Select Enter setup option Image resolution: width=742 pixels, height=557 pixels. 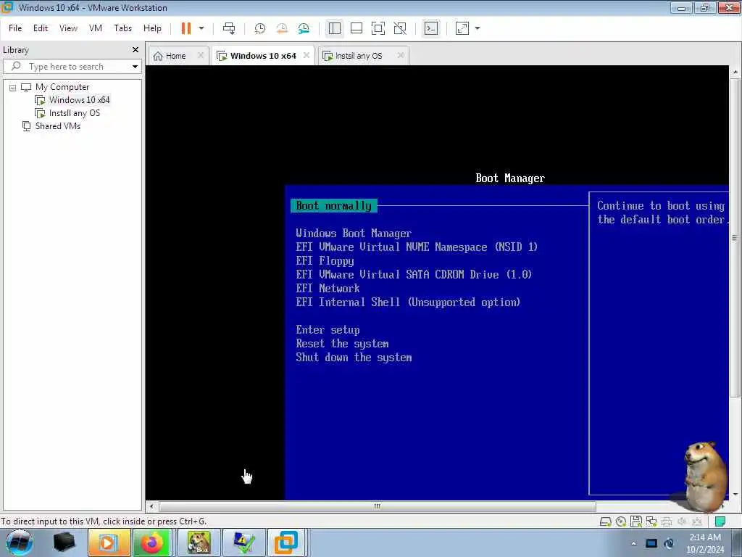(x=328, y=330)
